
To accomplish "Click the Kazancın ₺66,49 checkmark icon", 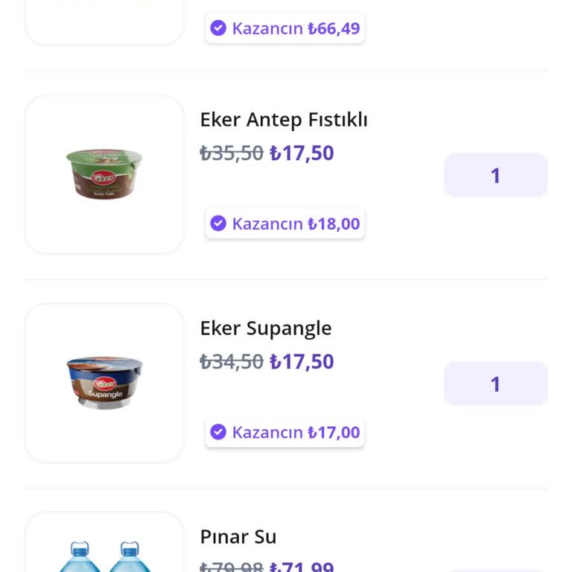I will pos(218,28).
